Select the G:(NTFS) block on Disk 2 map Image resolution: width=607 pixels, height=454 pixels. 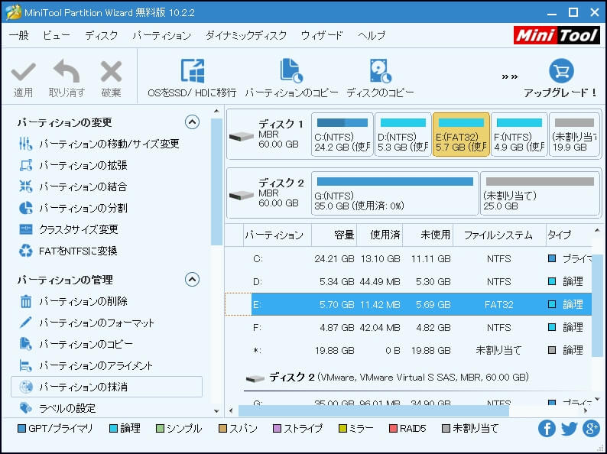[x=395, y=193]
